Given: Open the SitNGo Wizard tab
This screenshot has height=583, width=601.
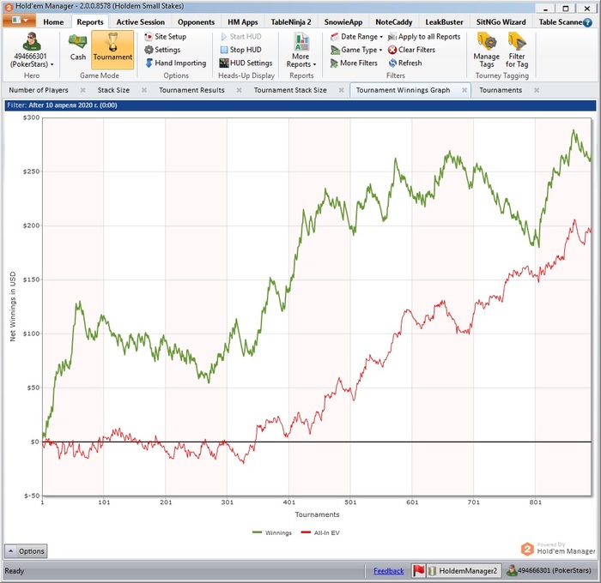Looking at the screenshot, I should coord(501,22).
